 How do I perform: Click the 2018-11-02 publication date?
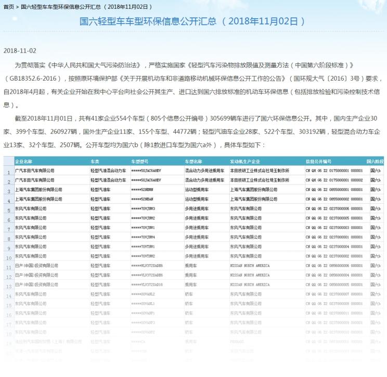point(20,51)
